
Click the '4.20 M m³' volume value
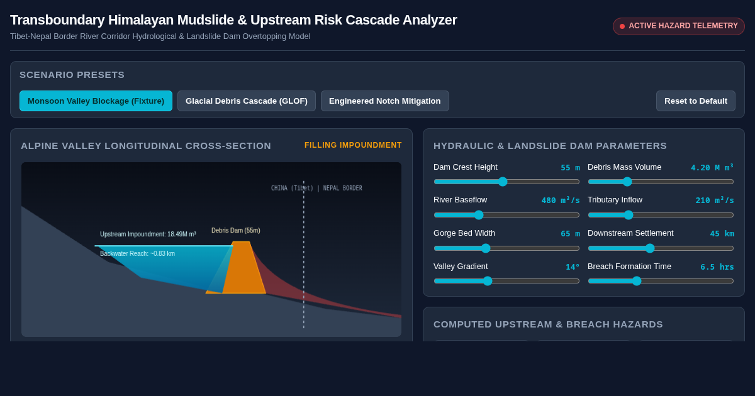point(712,167)
